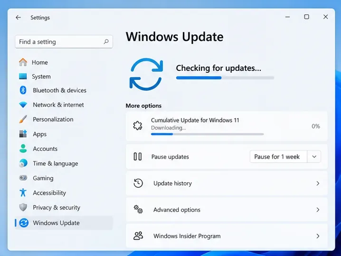
Task: Click the Bluetooth icon in sidebar
Action: [23, 90]
